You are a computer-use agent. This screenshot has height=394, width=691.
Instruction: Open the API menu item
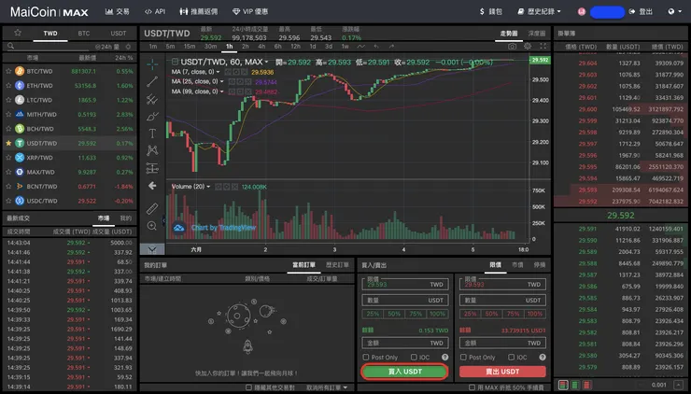pyautogui.click(x=155, y=11)
